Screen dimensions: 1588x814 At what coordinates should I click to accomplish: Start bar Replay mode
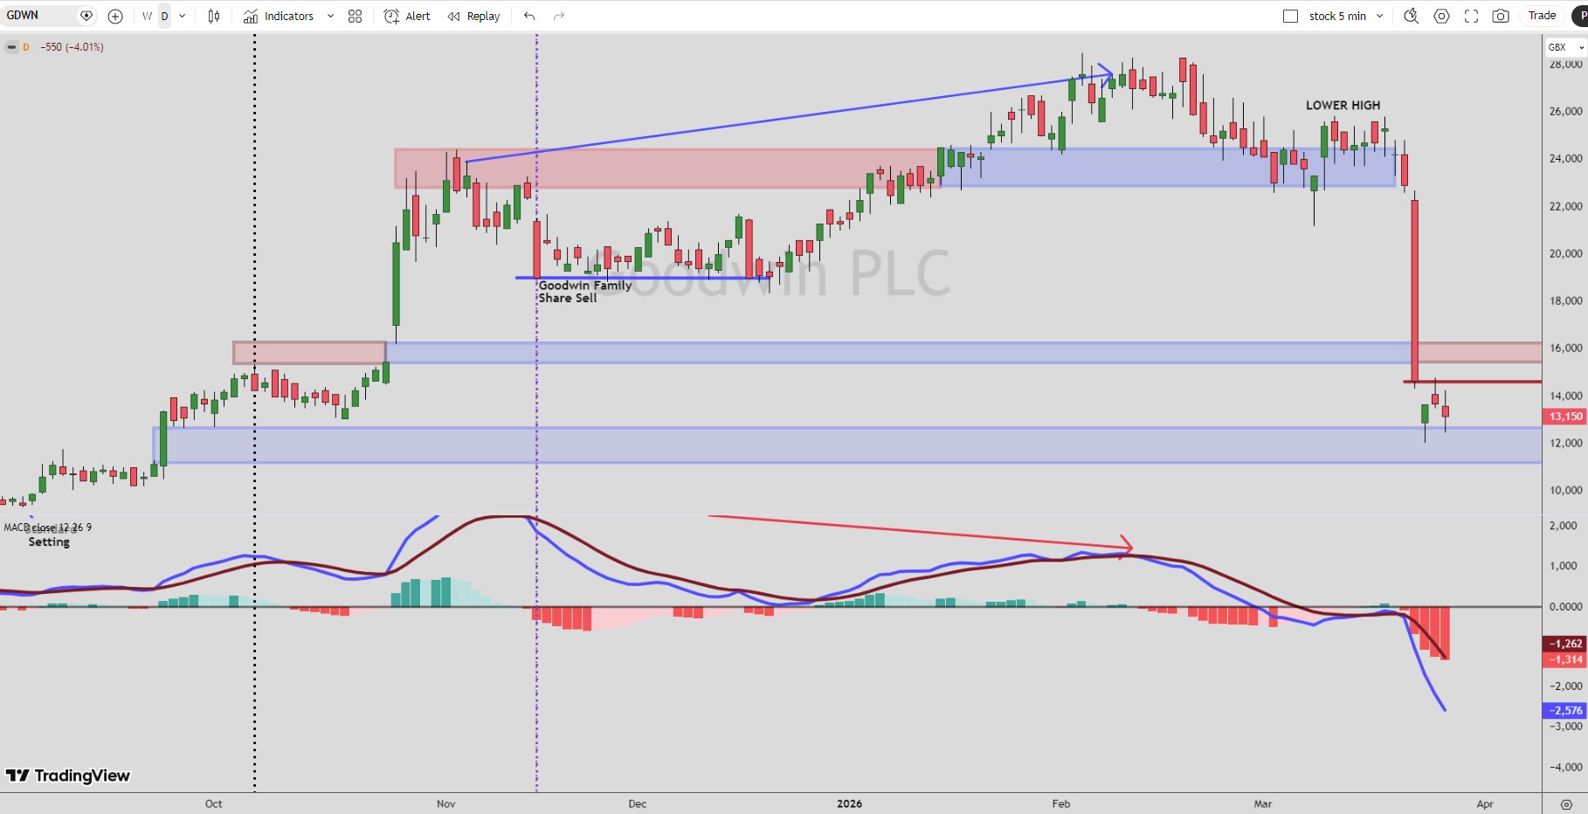474,16
